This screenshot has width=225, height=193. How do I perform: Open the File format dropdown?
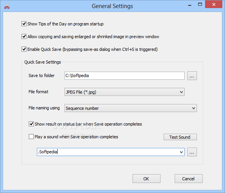(x=124, y=92)
